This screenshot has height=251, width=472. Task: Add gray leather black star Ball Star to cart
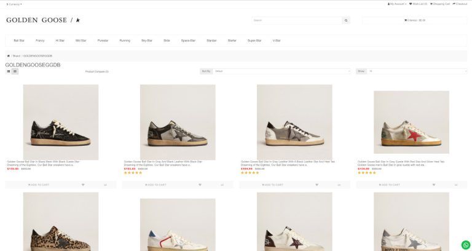click(272, 185)
